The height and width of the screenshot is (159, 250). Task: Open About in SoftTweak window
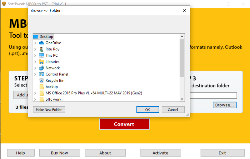[x=105, y=153]
